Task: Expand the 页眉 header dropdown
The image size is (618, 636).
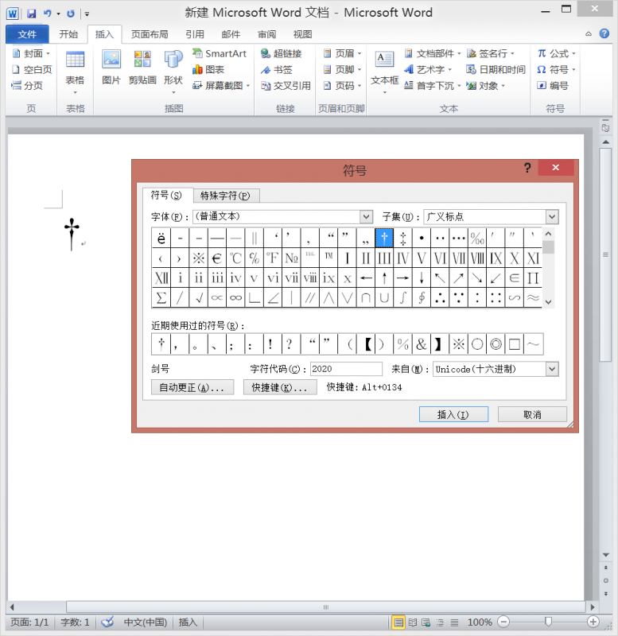Action: [360, 53]
